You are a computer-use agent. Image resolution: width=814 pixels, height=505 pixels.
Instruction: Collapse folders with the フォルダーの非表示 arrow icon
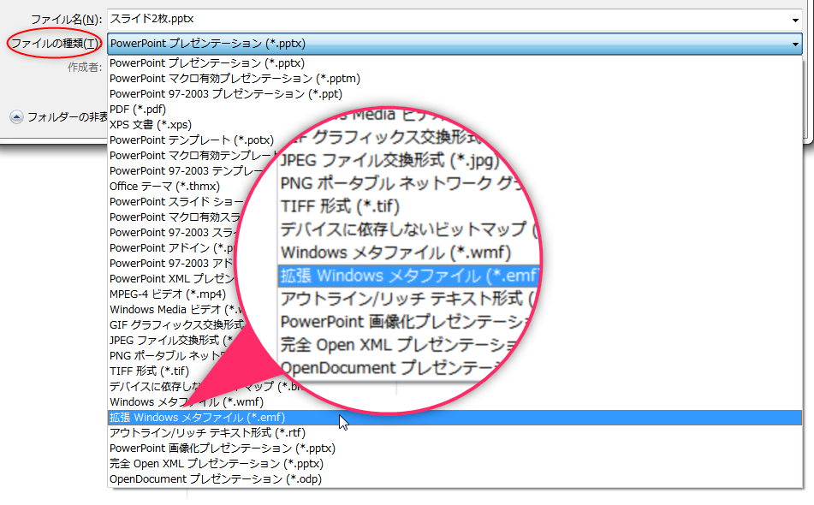click(16, 116)
